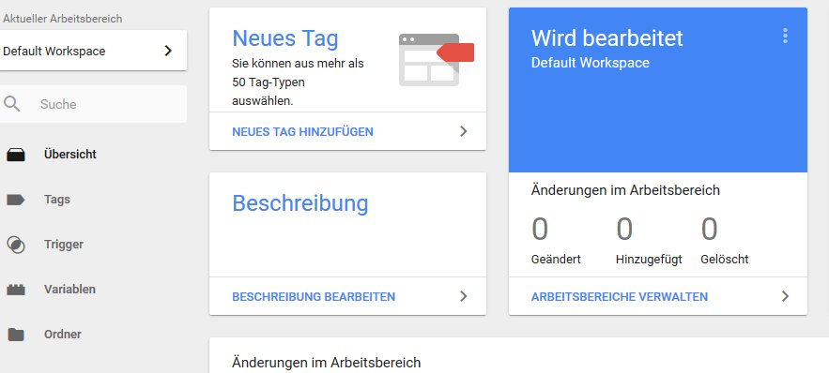Click the ARBEITSBEREICHE VERWALTEN link

point(619,296)
